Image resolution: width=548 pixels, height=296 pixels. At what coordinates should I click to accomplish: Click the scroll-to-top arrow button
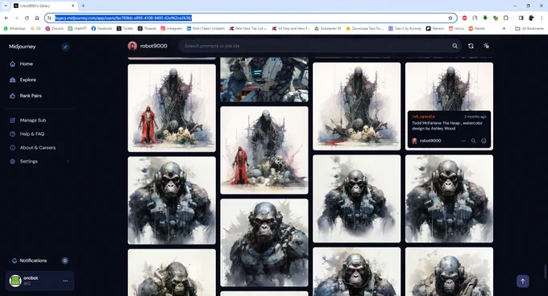click(x=523, y=281)
